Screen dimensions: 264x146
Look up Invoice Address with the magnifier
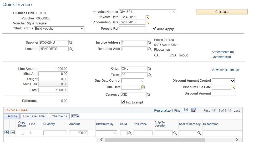[x=150, y=43]
